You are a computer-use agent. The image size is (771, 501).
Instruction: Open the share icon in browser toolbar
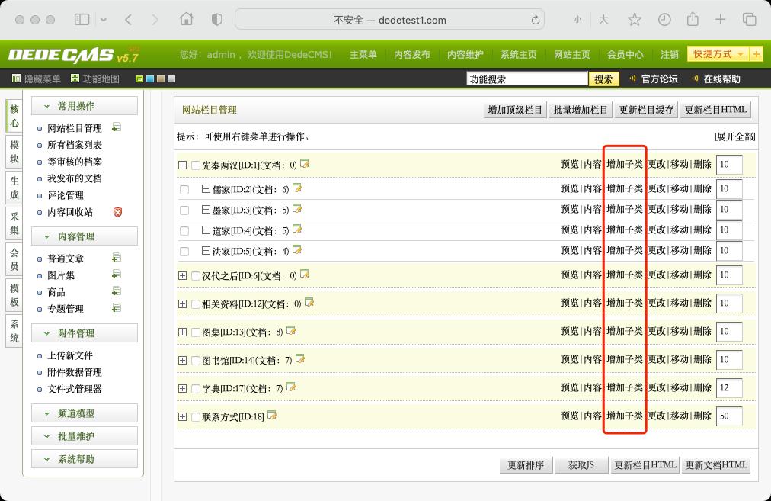(x=693, y=19)
